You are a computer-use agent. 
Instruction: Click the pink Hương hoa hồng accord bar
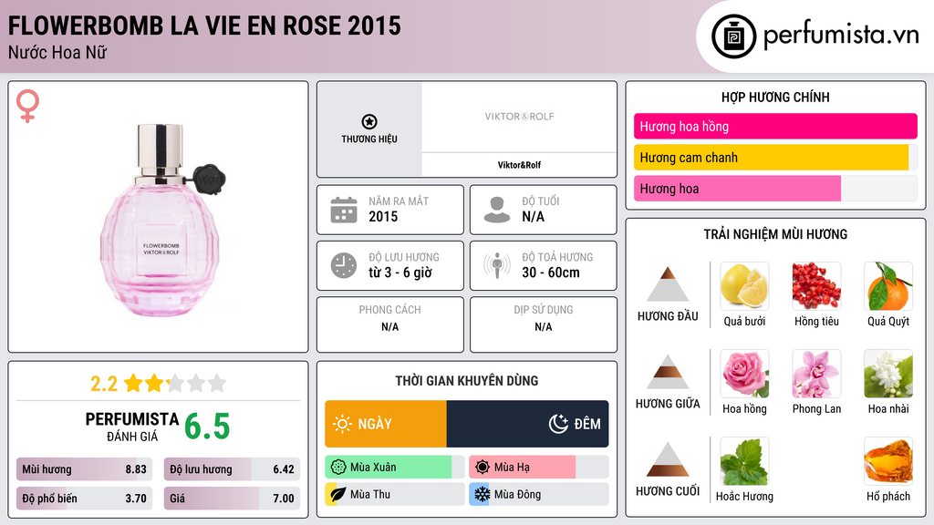tap(775, 126)
